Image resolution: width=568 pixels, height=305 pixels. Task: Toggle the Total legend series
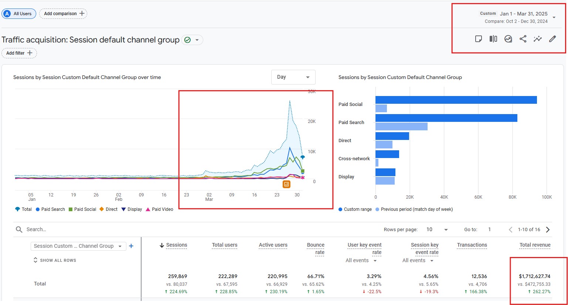(23, 209)
